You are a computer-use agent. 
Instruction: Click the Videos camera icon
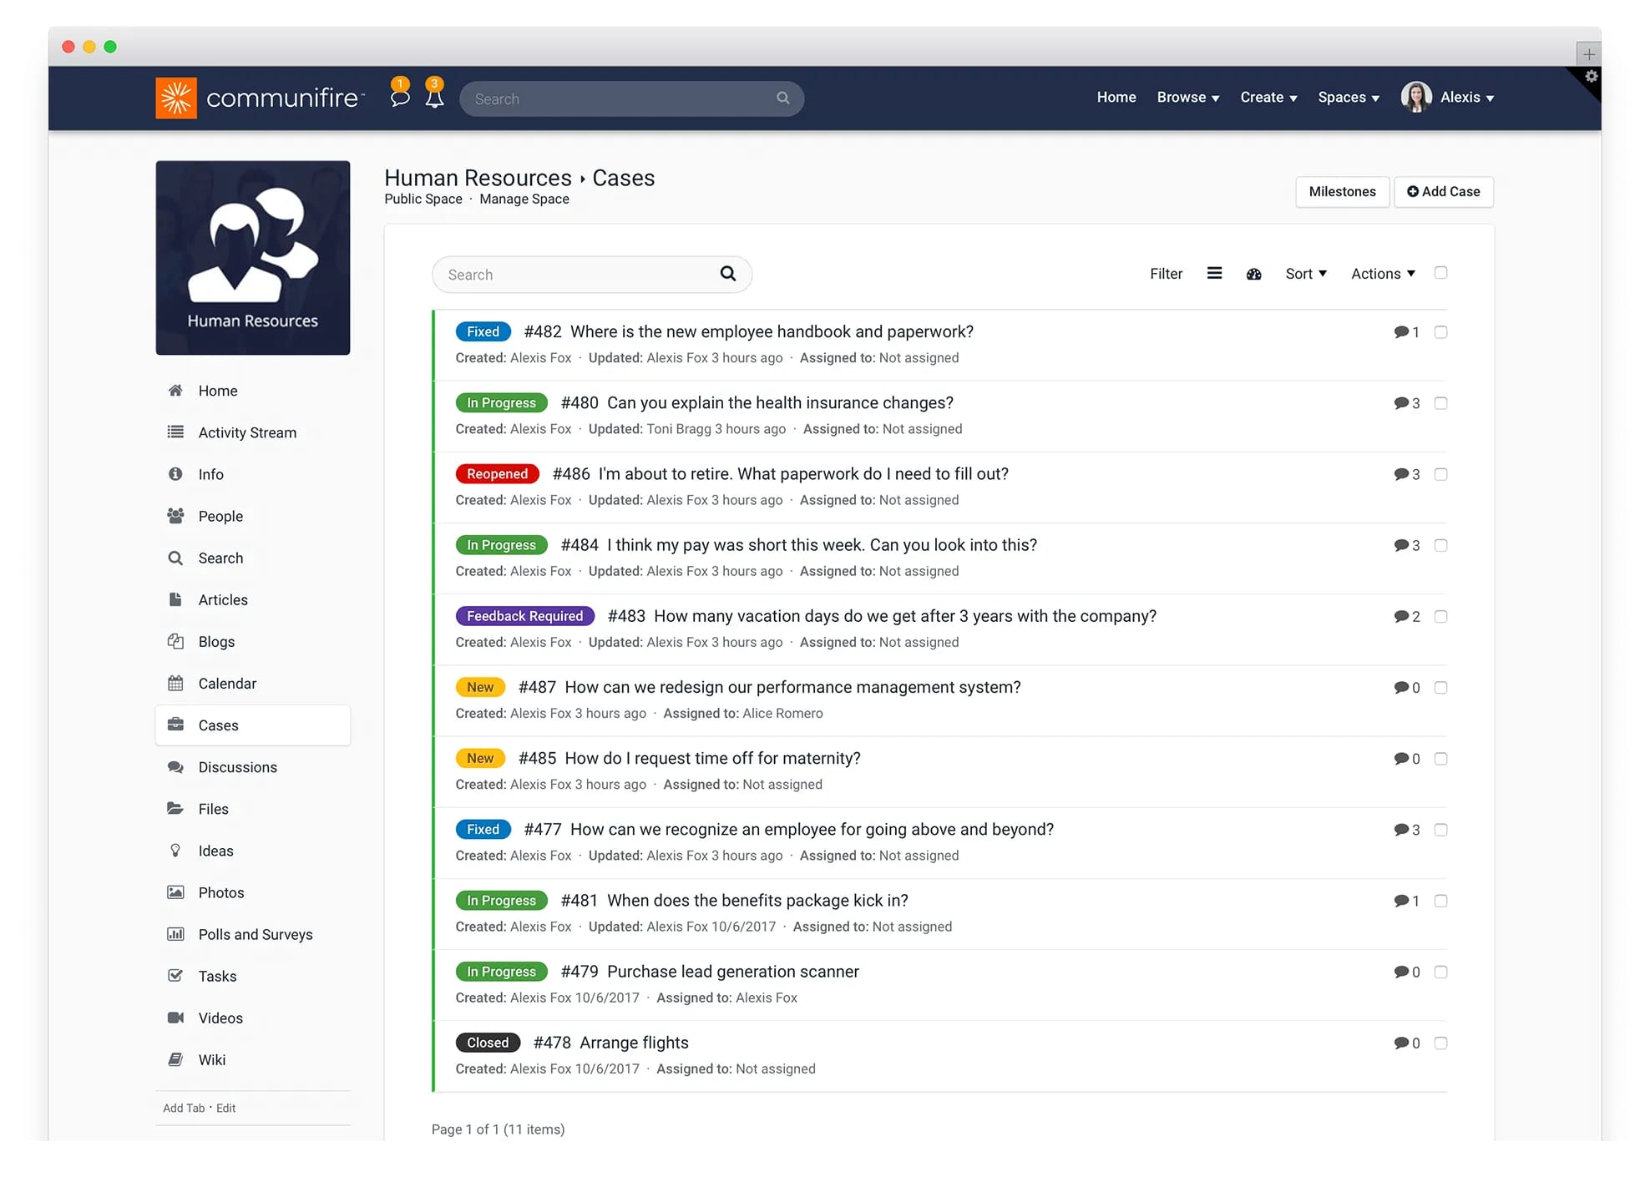coord(175,1017)
